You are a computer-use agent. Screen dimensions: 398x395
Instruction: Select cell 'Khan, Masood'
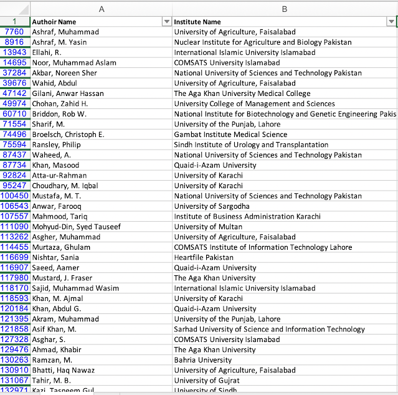click(101, 165)
